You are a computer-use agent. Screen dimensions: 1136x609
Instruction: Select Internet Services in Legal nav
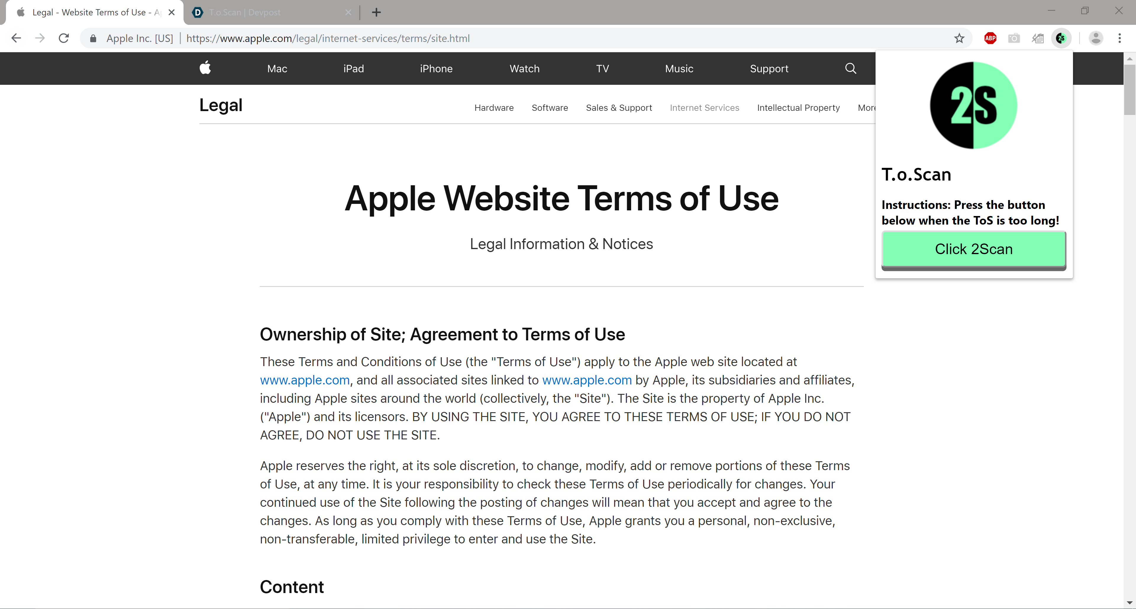click(704, 108)
